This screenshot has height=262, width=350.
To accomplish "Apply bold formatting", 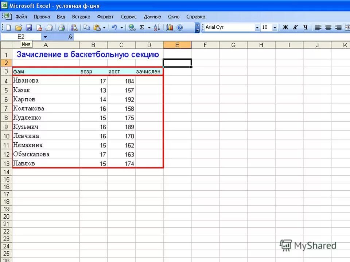I will 285,27.
